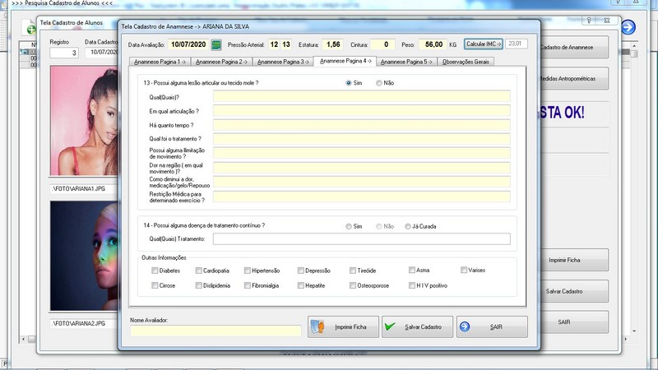Check the Asma checkbox
Image resolution: width=658 pixels, height=370 pixels.
point(412,271)
